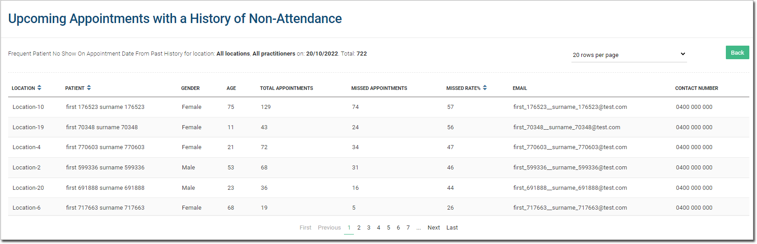Select patient first 176523 surname 176523
Image resolution: width=757 pixels, height=244 pixels.
coord(105,107)
